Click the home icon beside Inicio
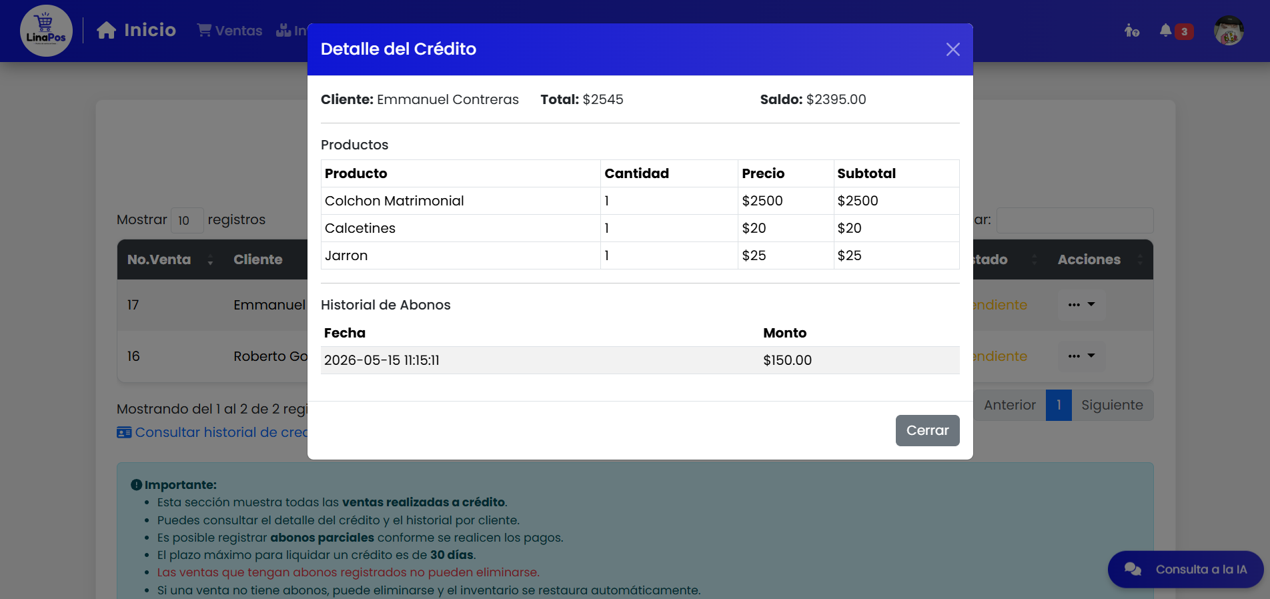The width and height of the screenshot is (1270, 599). (x=107, y=30)
